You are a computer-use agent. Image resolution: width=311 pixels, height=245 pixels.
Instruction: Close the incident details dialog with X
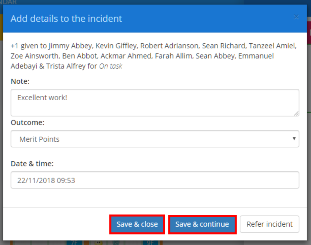tap(296, 17)
